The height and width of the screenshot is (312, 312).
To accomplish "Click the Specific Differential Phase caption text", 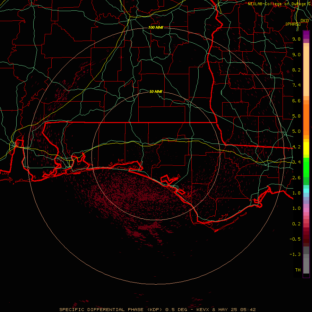I will point(157,310).
